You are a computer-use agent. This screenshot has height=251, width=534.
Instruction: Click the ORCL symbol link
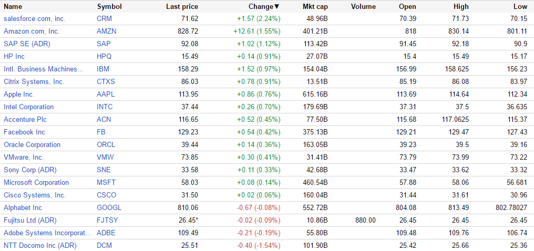pyautogui.click(x=106, y=144)
